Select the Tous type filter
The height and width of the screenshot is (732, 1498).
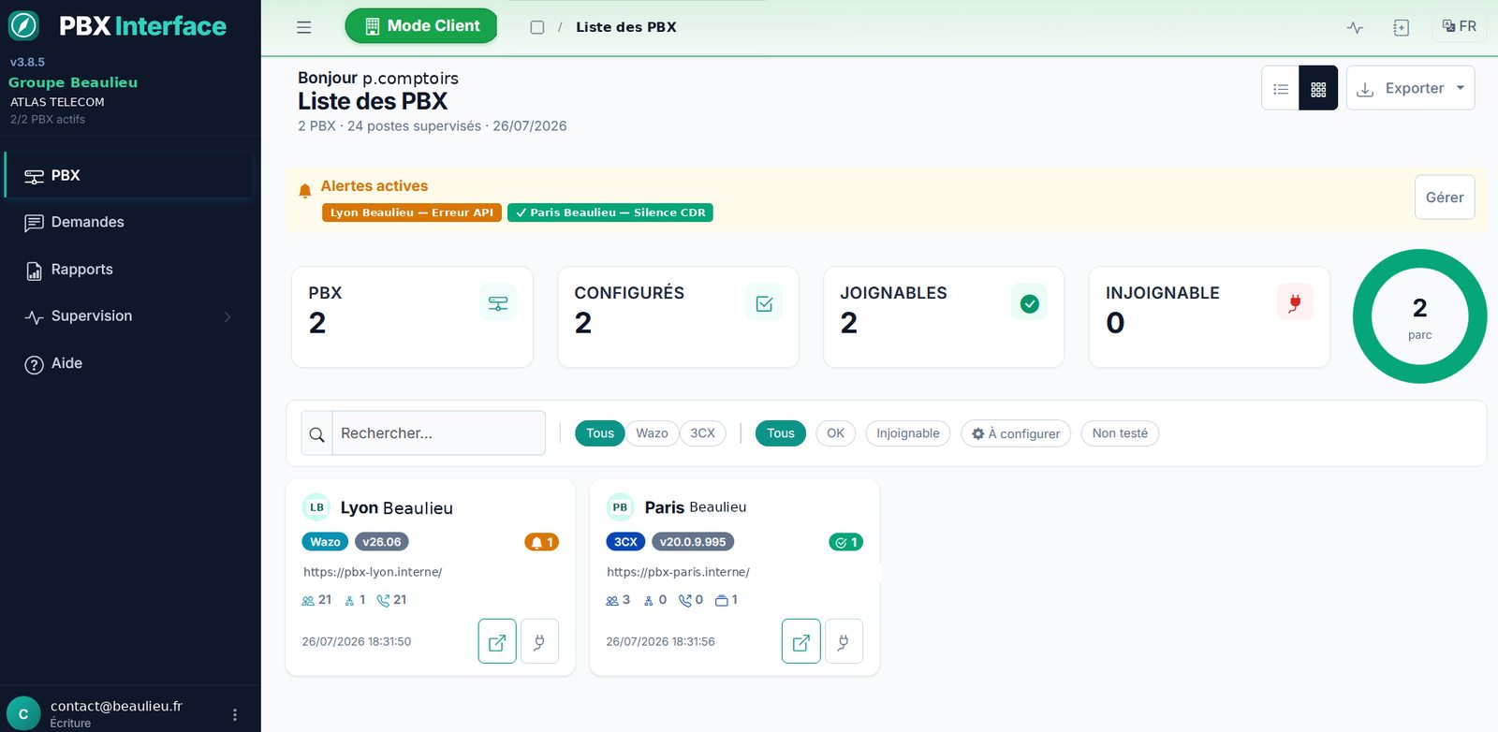coord(600,433)
